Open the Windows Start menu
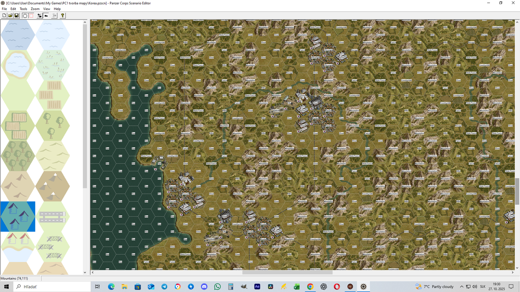Viewport: 520px width, 292px height. click(6, 286)
